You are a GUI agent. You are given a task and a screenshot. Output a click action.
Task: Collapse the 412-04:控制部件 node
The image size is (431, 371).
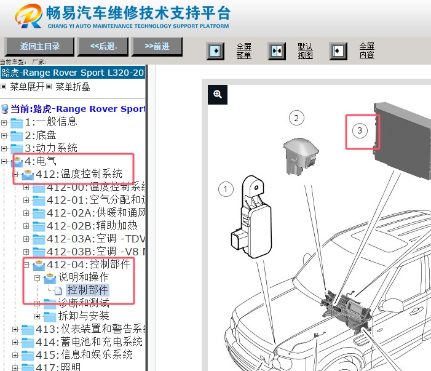coord(26,265)
